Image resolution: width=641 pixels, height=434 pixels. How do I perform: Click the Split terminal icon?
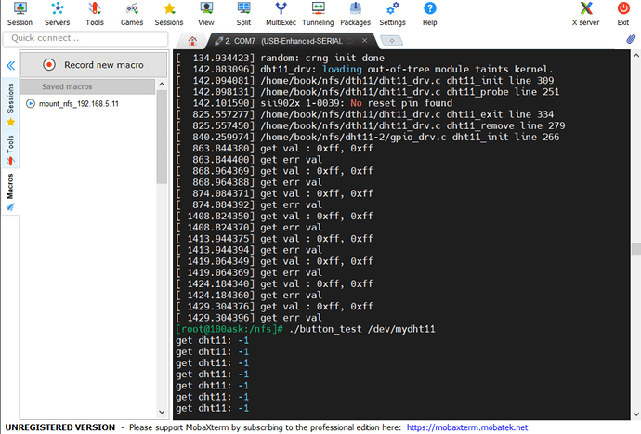click(x=243, y=14)
